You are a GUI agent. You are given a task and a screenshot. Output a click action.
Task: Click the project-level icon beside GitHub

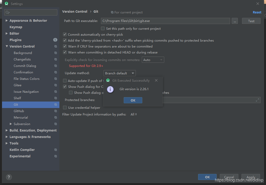[x=56, y=111]
